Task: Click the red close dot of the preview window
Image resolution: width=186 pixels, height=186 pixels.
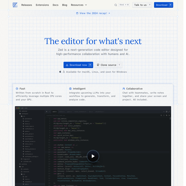Action: coord(17,108)
